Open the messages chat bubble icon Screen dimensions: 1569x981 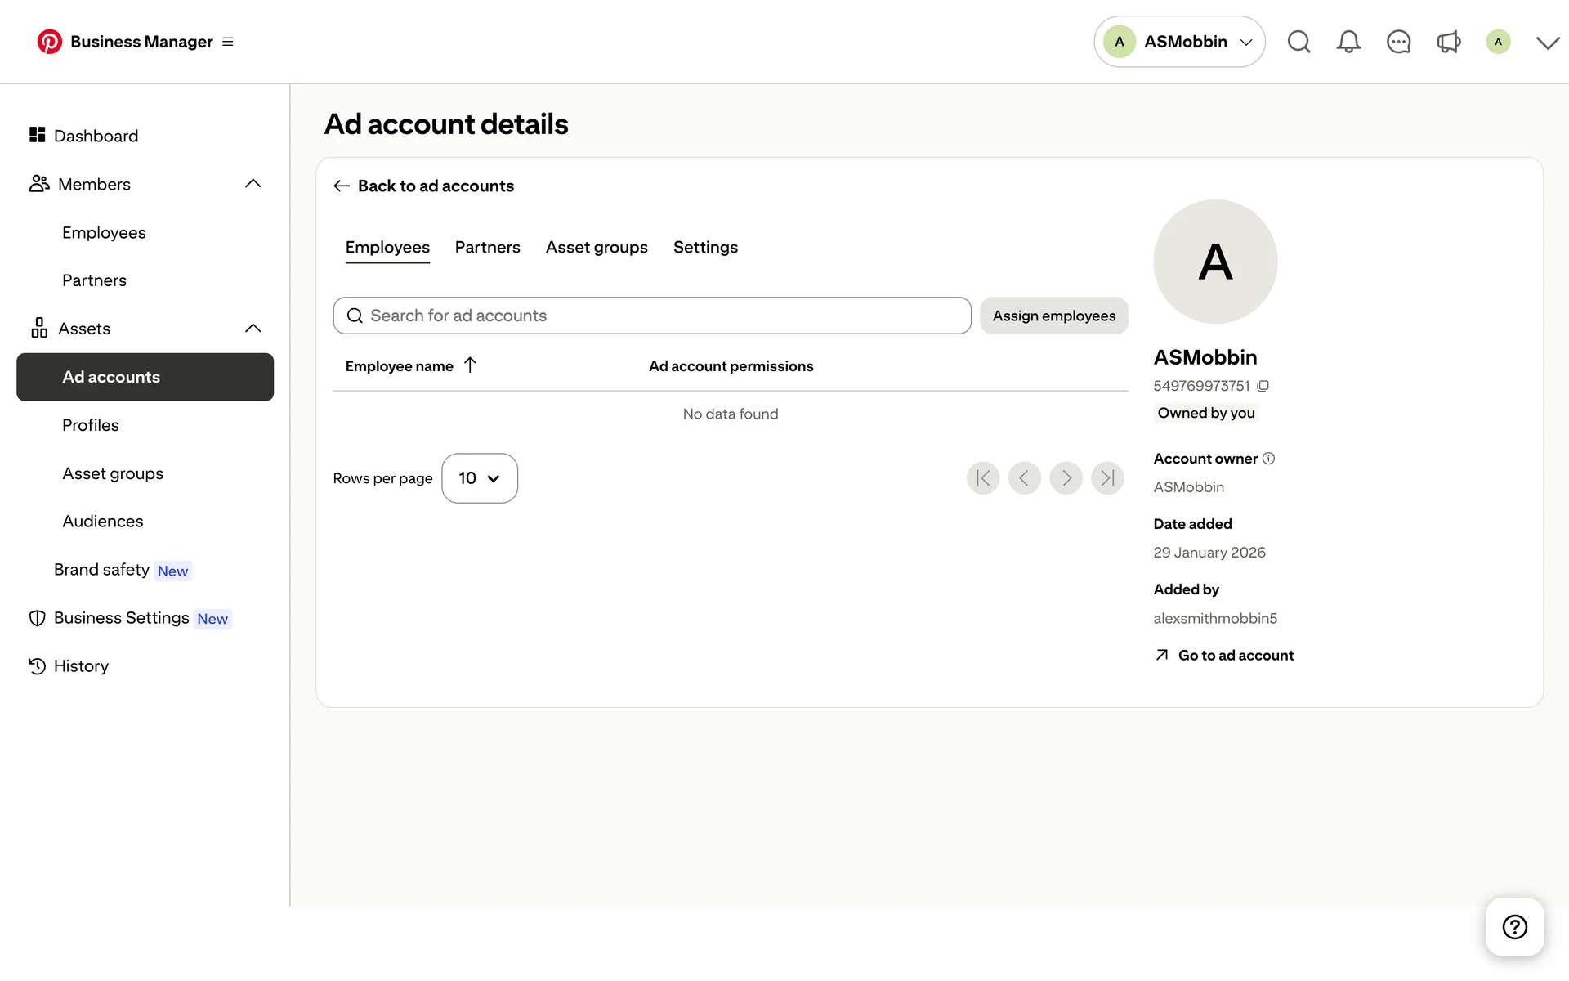pyautogui.click(x=1398, y=42)
